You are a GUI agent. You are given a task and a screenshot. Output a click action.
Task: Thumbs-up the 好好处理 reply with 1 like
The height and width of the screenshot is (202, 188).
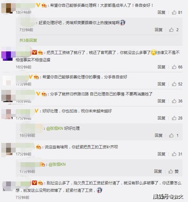click(x=171, y=136)
